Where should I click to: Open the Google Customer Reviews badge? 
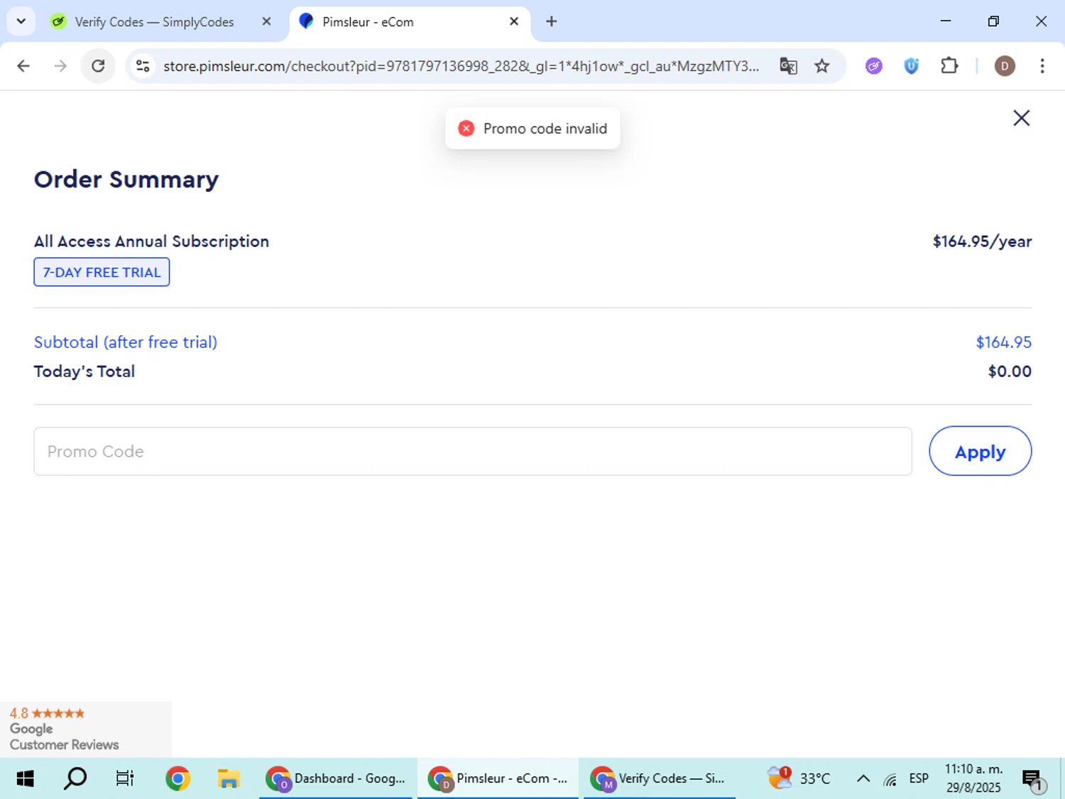(85, 729)
